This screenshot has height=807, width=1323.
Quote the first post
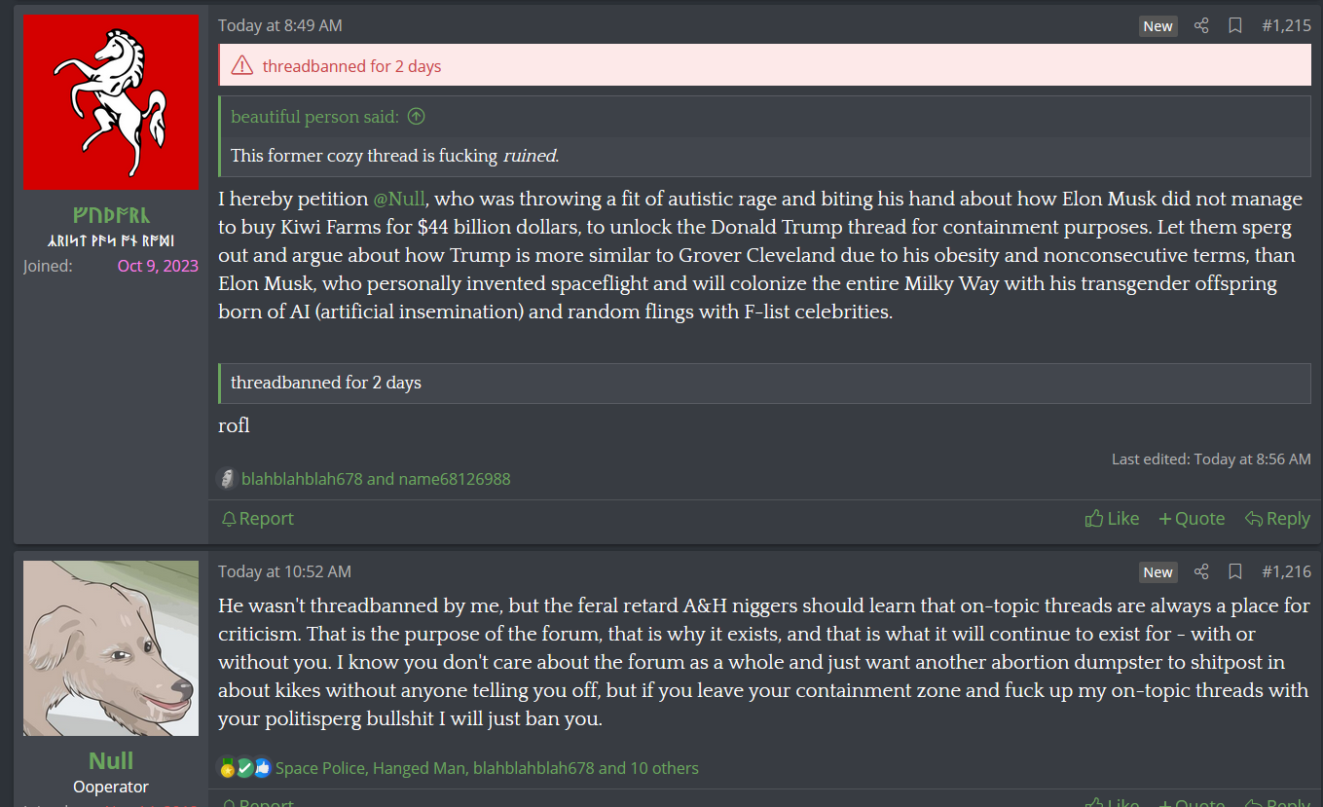pyautogui.click(x=1192, y=519)
